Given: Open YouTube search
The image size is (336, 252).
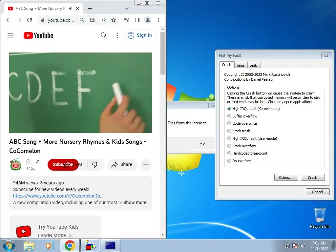Looking at the screenshot, I should [104, 35].
